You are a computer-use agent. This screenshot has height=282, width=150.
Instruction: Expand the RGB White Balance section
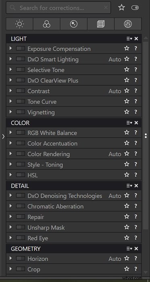pos(10,133)
